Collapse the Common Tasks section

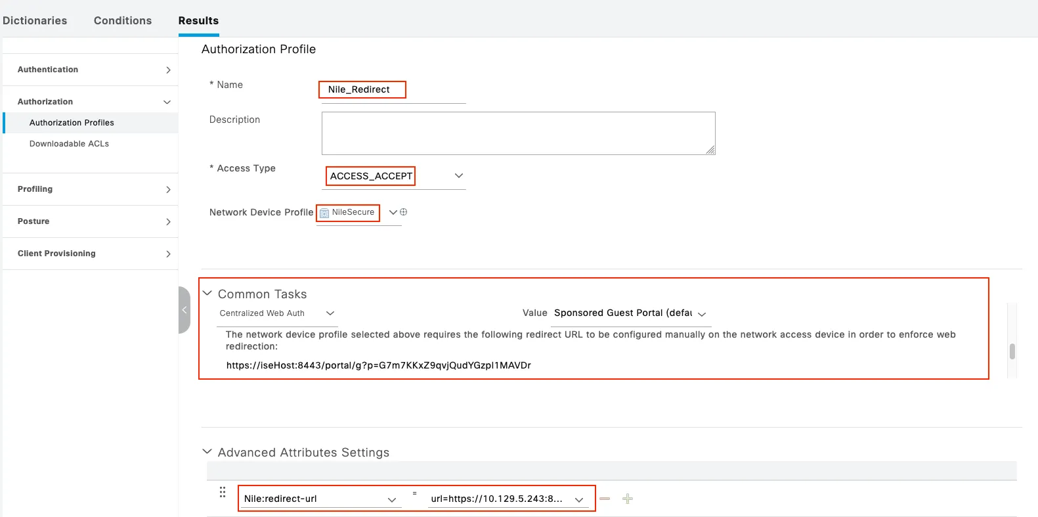pos(207,294)
